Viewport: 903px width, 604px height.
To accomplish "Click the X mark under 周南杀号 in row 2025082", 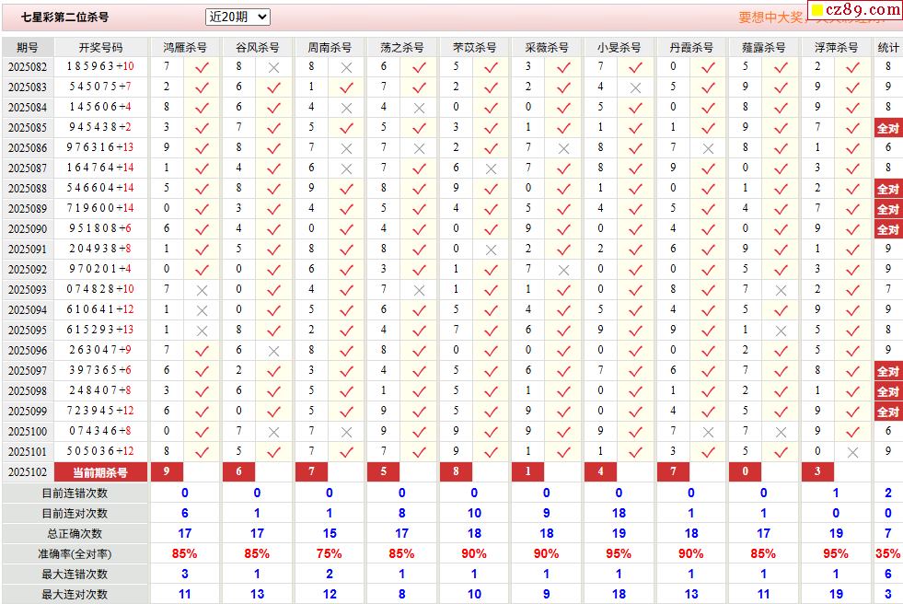I will coord(346,68).
